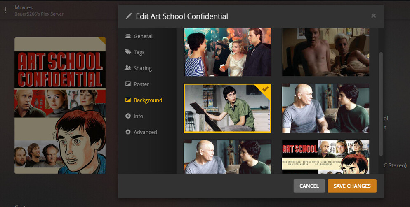The image size is (410, 207).
Task: Open the General settings tab
Action: [143, 36]
